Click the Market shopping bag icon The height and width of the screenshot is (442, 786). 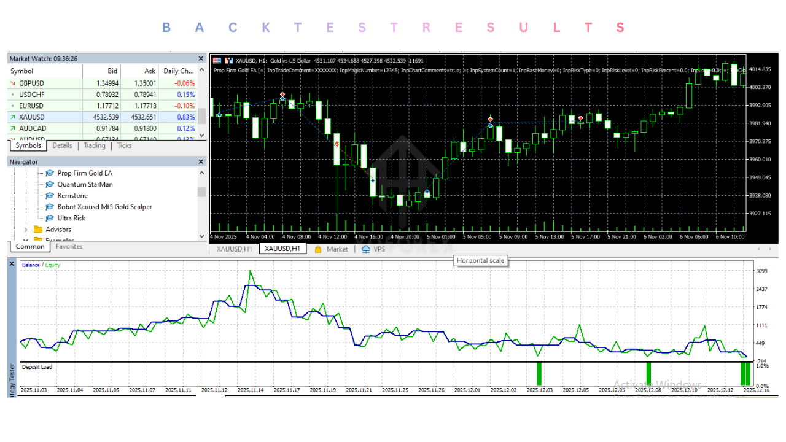click(318, 249)
